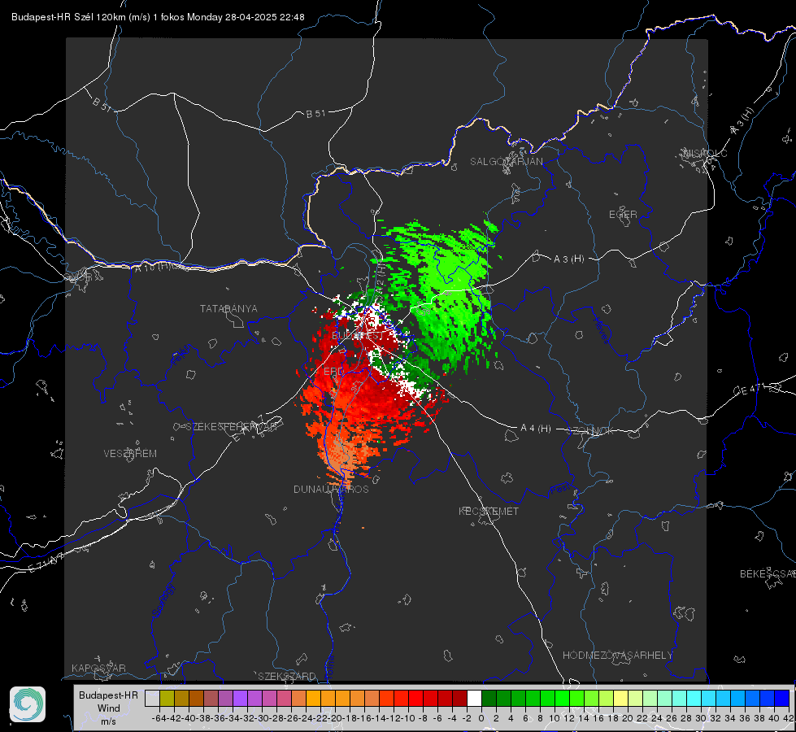Select the cyan swatch between 28 and 30
The image size is (796, 732).
(694, 698)
